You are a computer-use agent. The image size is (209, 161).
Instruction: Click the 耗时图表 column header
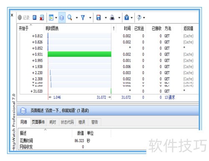[77, 28]
